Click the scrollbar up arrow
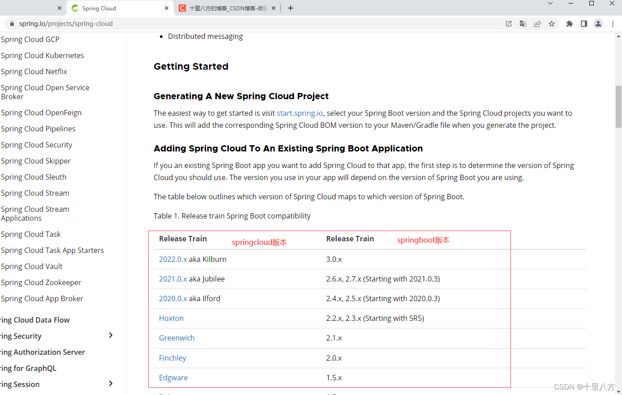This screenshot has width=622, height=395. tap(618, 35)
